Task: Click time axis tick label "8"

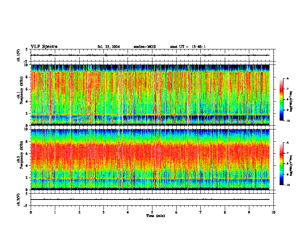Action: click(x=225, y=212)
